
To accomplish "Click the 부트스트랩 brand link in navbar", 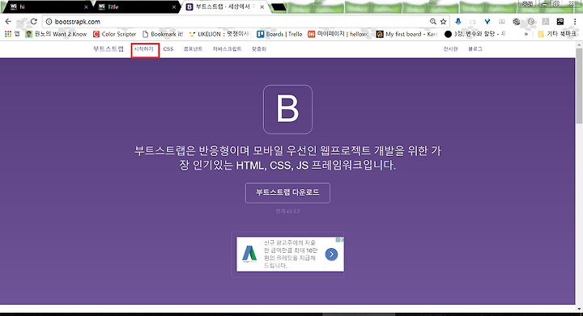I will pos(109,49).
